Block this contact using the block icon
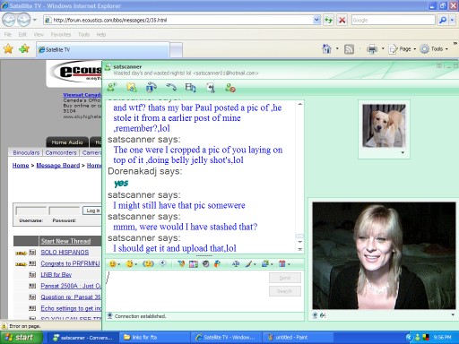The height and width of the screenshot is (344, 459). click(x=230, y=88)
